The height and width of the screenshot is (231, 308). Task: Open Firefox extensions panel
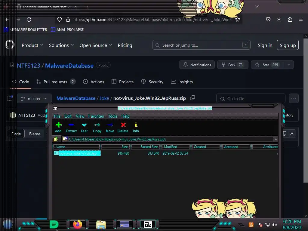pos(290,19)
